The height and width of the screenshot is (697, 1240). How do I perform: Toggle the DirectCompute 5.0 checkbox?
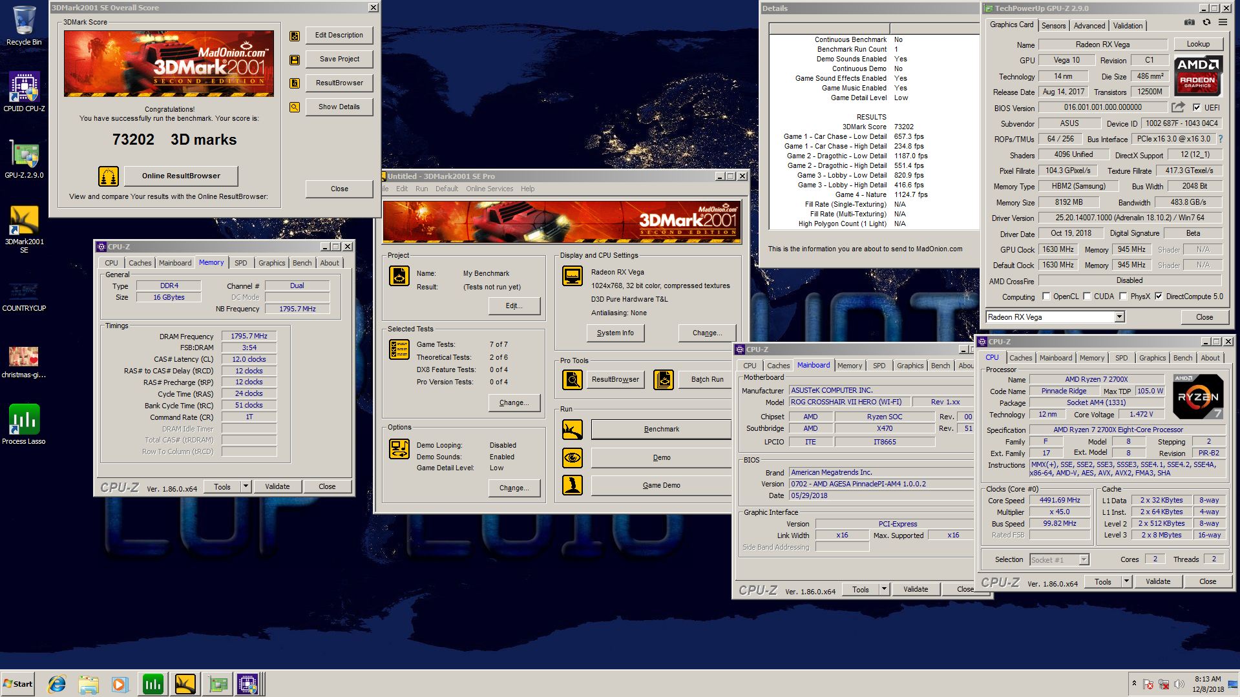(x=1159, y=296)
